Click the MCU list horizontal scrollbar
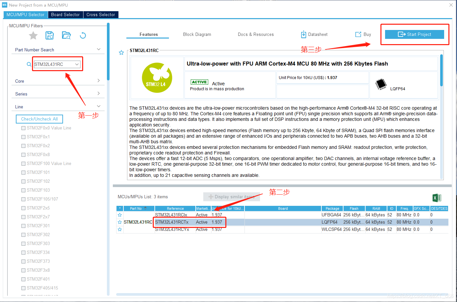 coord(282,294)
